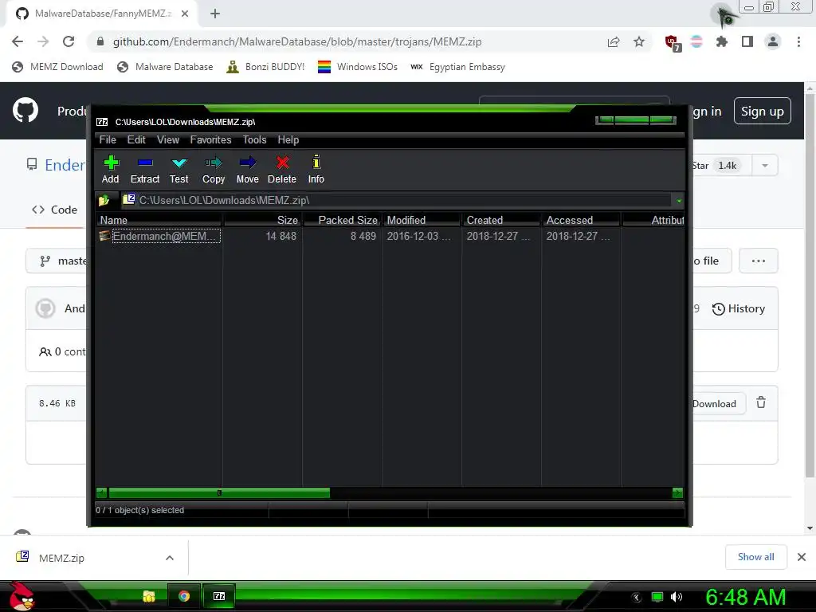This screenshot has width=816, height=612.
Task: Click Show all downloads
Action: point(755,557)
